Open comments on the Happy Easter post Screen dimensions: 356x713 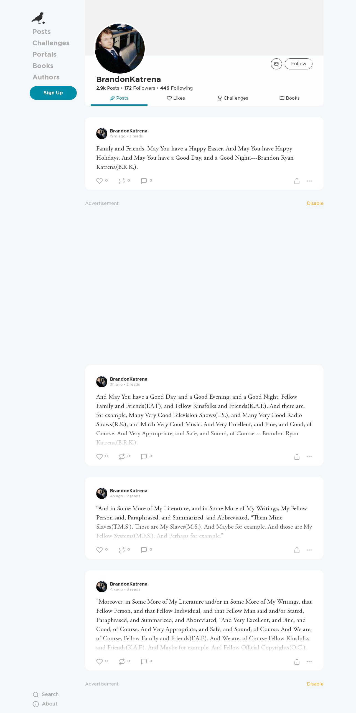[x=144, y=181]
